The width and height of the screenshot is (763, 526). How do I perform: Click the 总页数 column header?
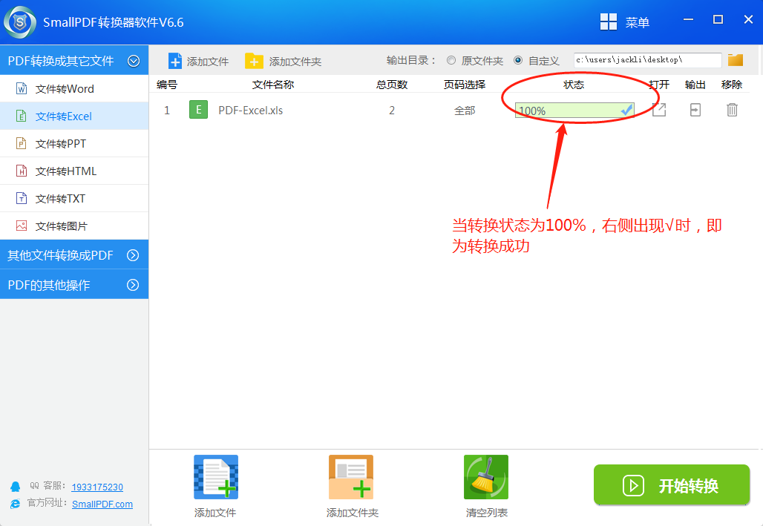(x=392, y=85)
